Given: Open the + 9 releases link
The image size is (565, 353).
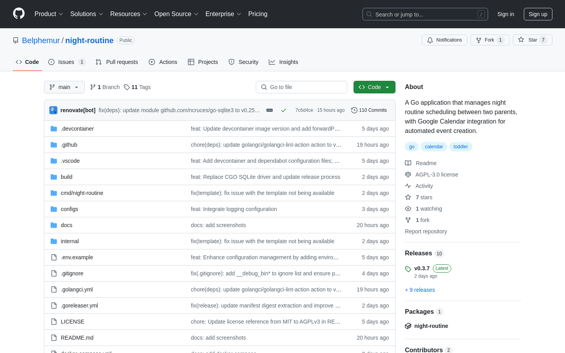Looking at the screenshot, I should pos(420,290).
